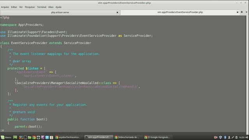Click the 'parent::boot();' line
Viewport: 249px width, 140px height.
pyautogui.click(x=28, y=126)
